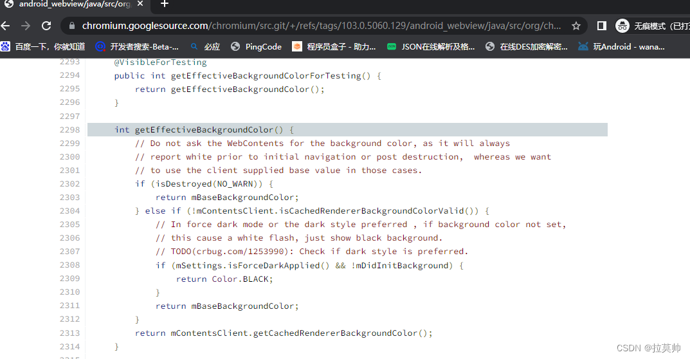Click the !mDidInitBackground condition
Image resolution: width=690 pixels, height=359 pixels.
[x=399, y=266]
